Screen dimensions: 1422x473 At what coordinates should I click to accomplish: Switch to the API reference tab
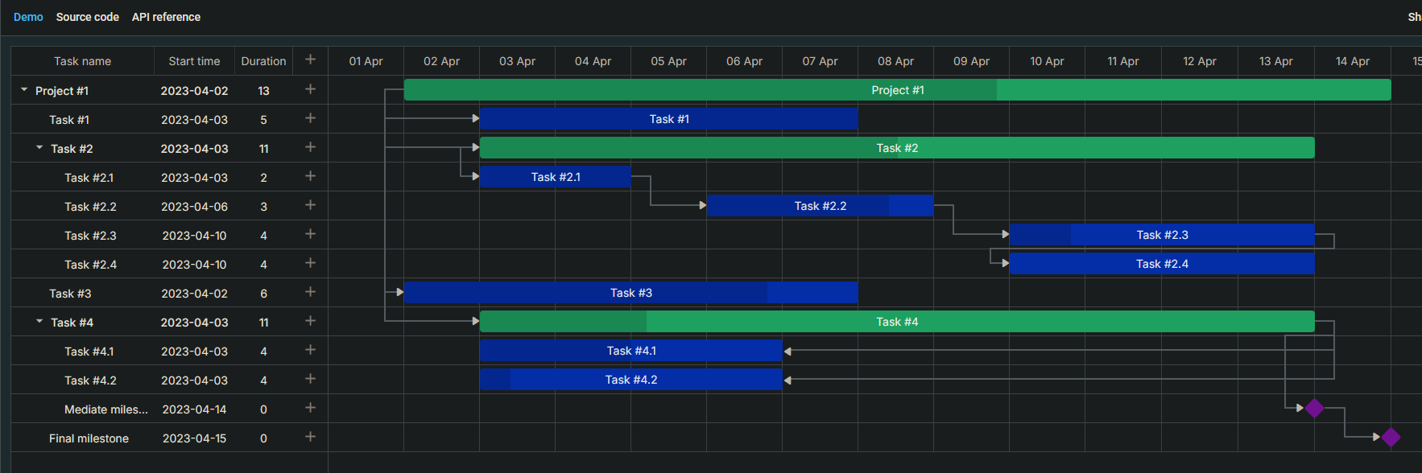[166, 17]
